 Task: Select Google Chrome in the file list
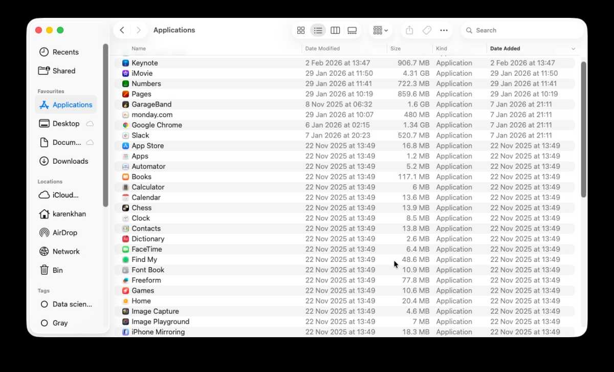point(157,125)
